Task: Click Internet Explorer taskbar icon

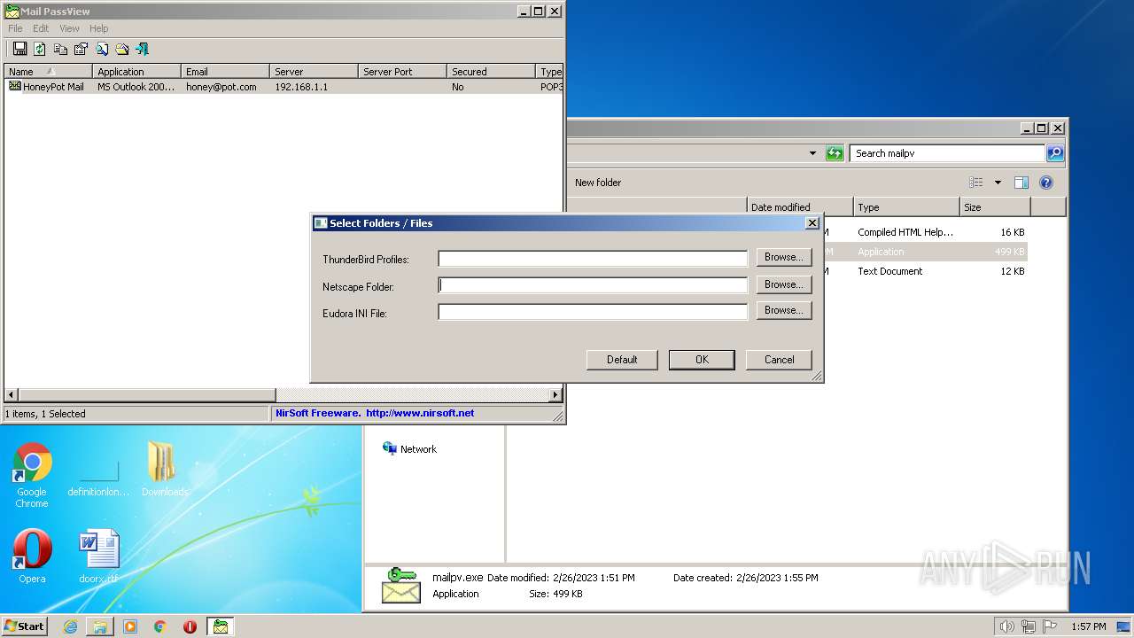Action: [x=70, y=626]
